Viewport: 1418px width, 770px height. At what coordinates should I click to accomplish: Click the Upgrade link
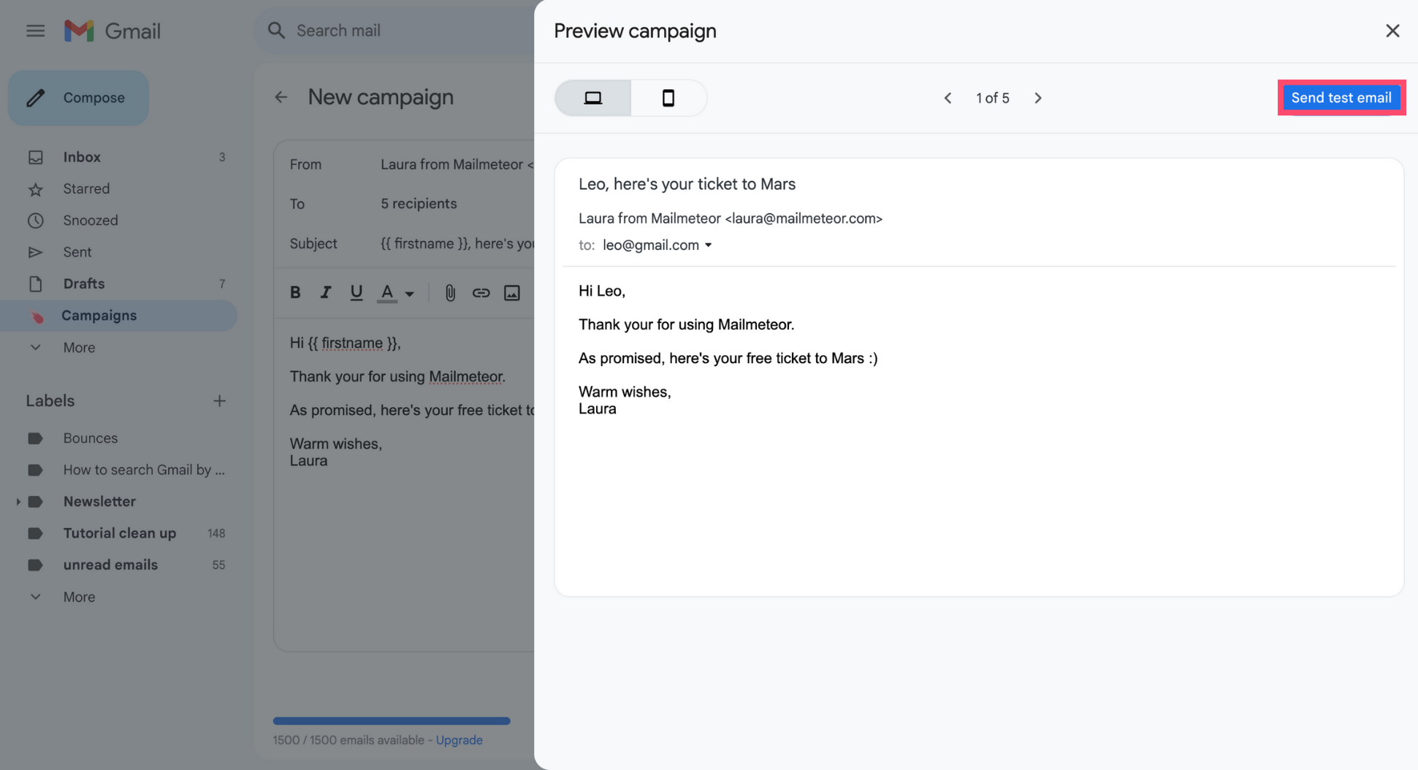(459, 740)
